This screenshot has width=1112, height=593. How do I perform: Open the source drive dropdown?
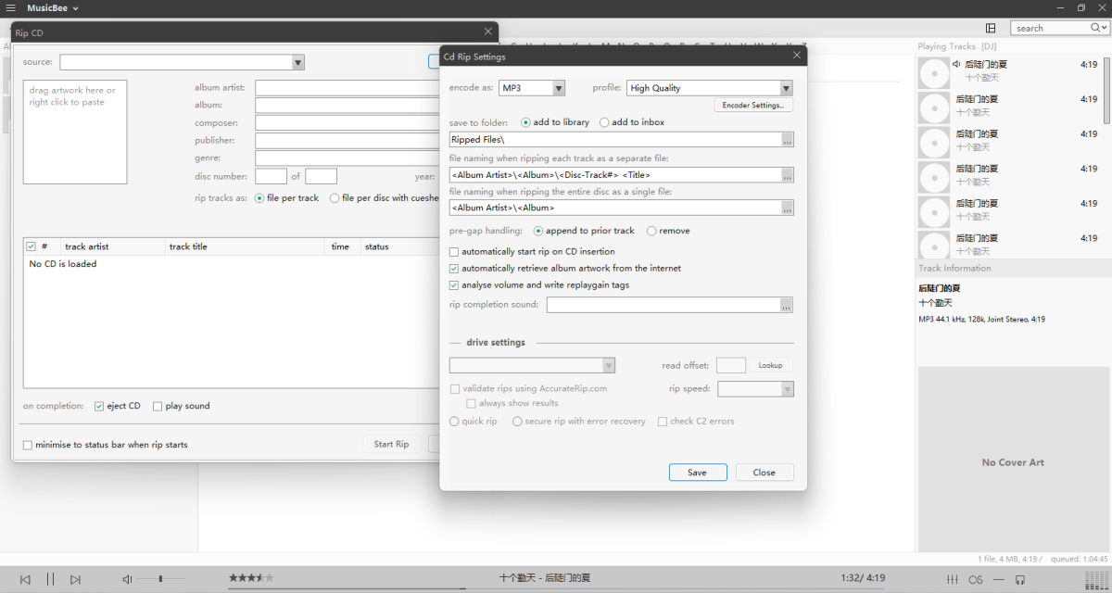297,63
